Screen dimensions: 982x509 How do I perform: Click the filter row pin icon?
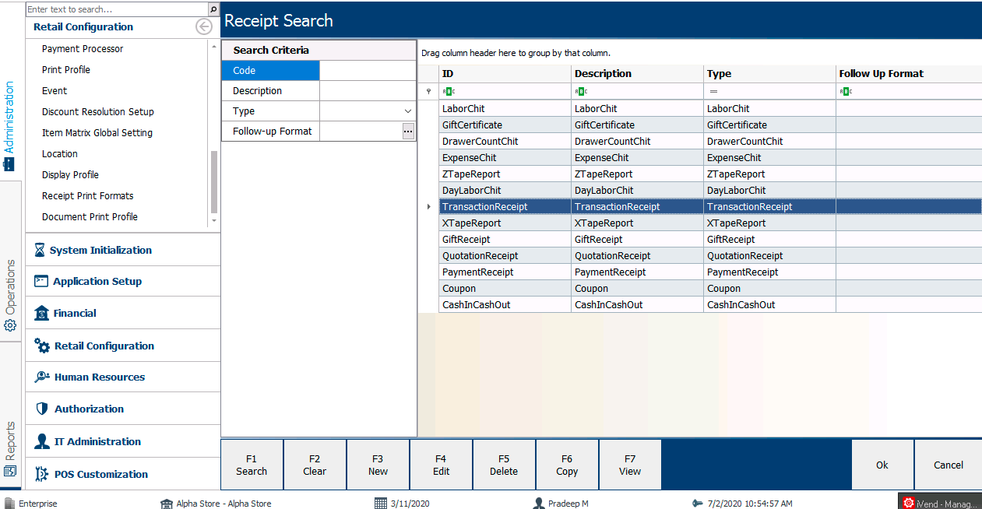point(428,92)
